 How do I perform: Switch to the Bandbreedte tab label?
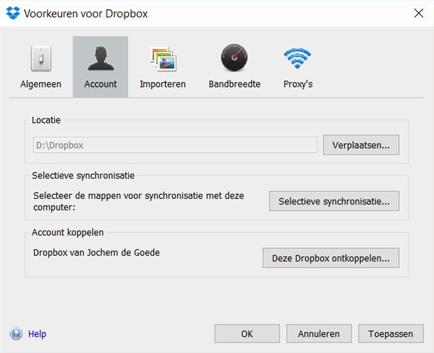pyautogui.click(x=234, y=84)
